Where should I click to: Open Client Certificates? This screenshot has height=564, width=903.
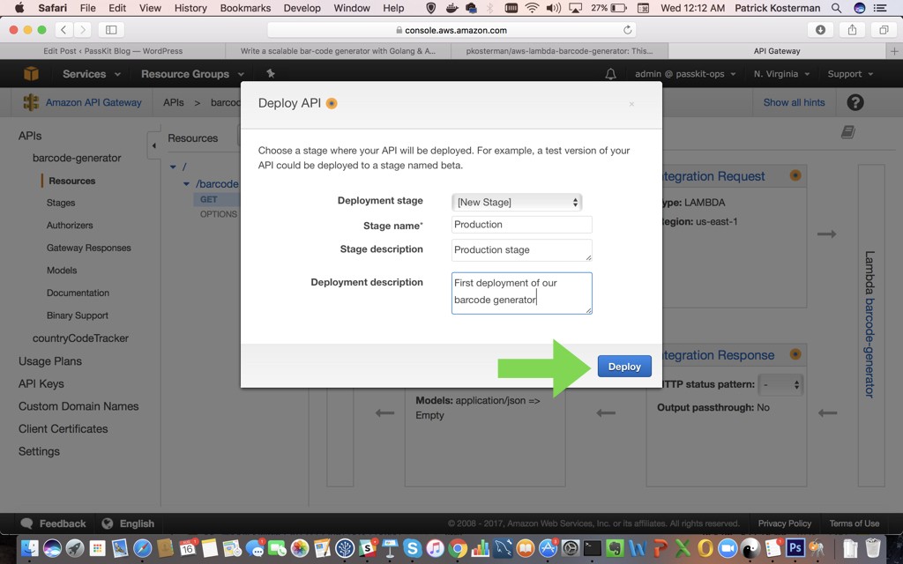(x=63, y=429)
